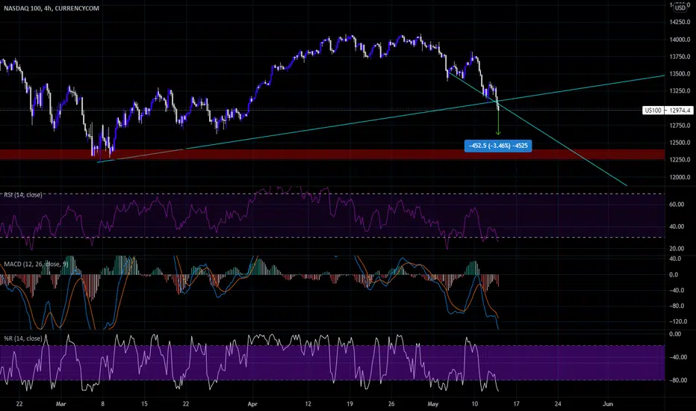Click the Mar date label on time axis
Viewport: 696px width, 411px height.
60,404
